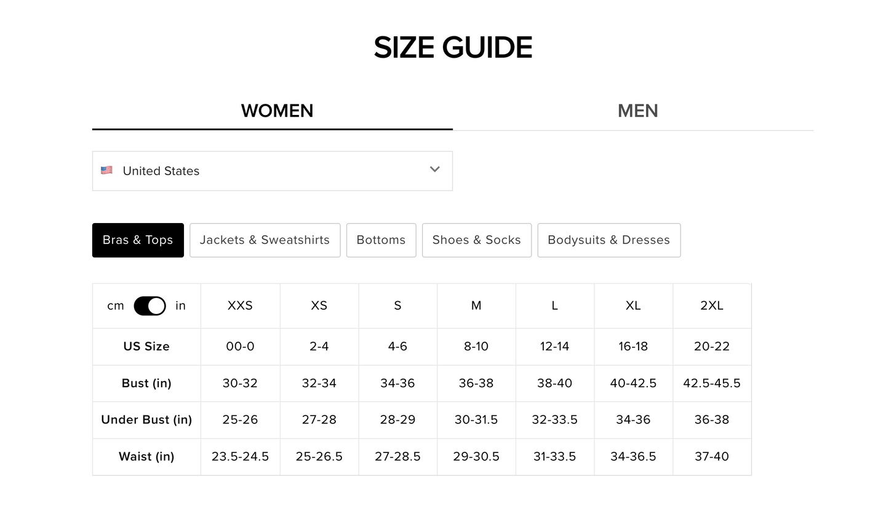Image resolution: width=889 pixels, height=515 pixels.
Task: Switch measurement units from inches to centimeters
Action: point(149,305)
